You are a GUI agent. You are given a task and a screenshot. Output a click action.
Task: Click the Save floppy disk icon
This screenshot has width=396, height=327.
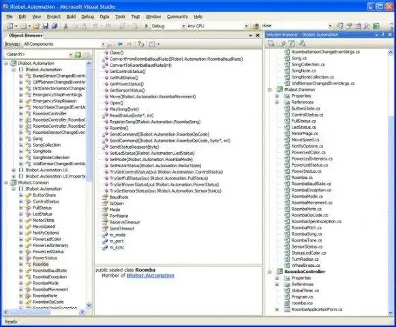46,26
